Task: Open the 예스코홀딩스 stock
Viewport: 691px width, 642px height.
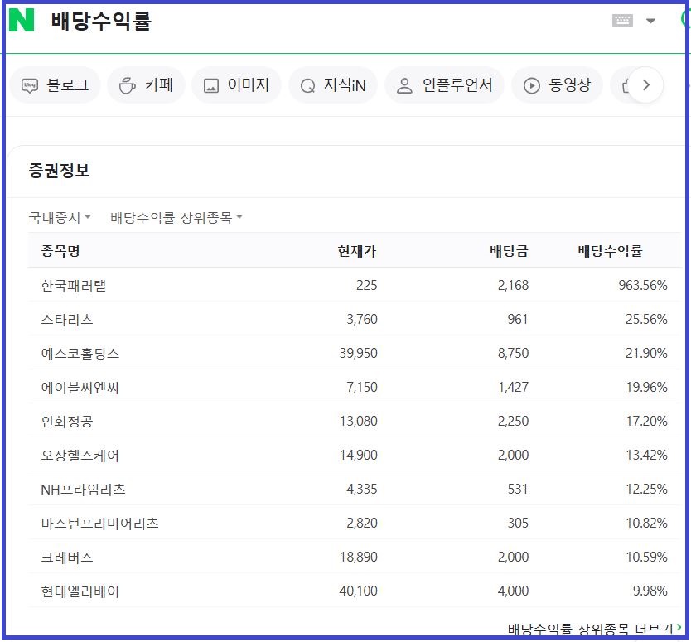Action: [x=80, y=354]
